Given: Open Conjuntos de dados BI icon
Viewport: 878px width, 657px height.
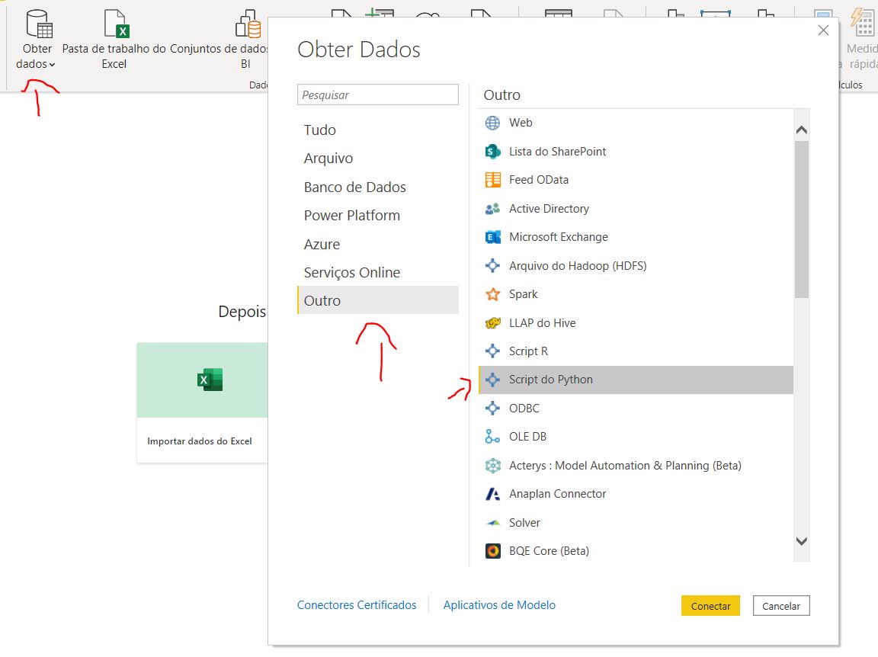Looking at the screenshot, I should point(248,24).
